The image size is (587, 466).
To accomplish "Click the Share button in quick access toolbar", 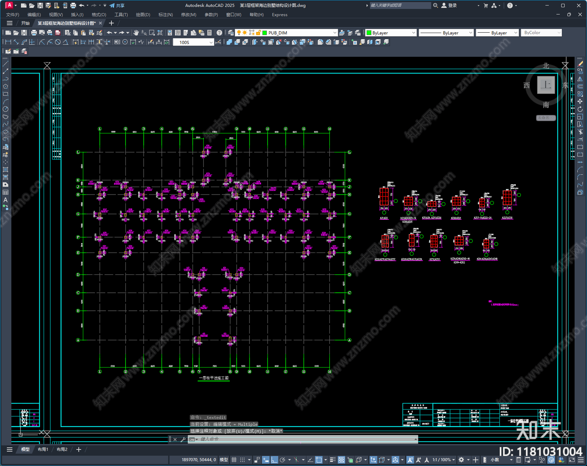I will (x=117, y=6).
